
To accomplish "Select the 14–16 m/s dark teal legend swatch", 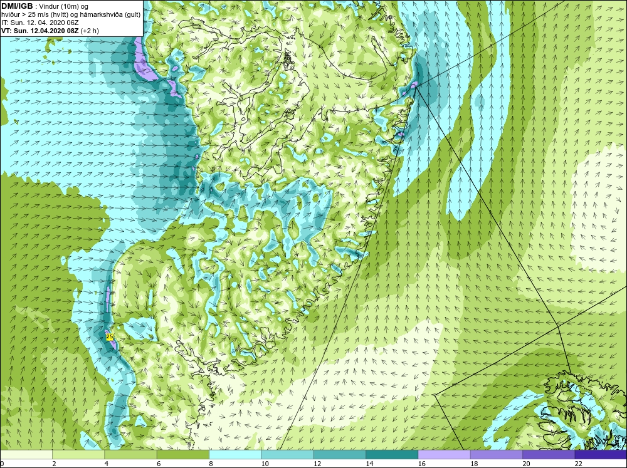I will 392,455.
